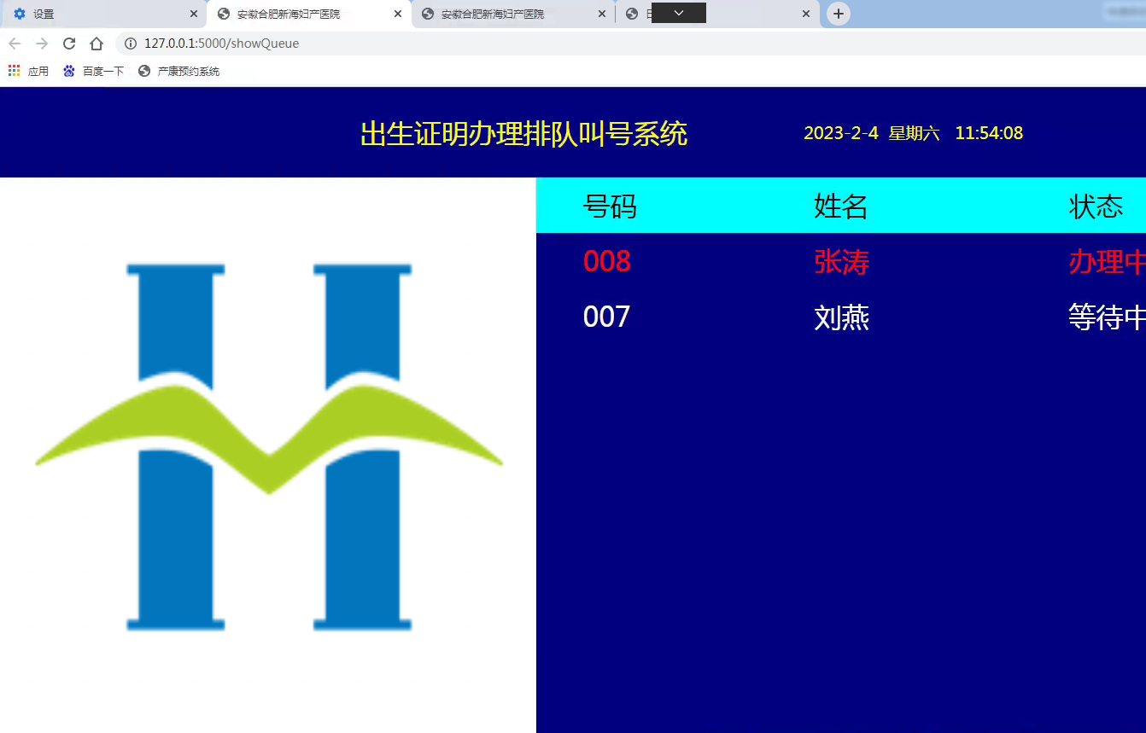Image resolution: width=1146 pixels, height=733 pixels.
Task: Click the 姓名 column header
Action: coord(841,206)
